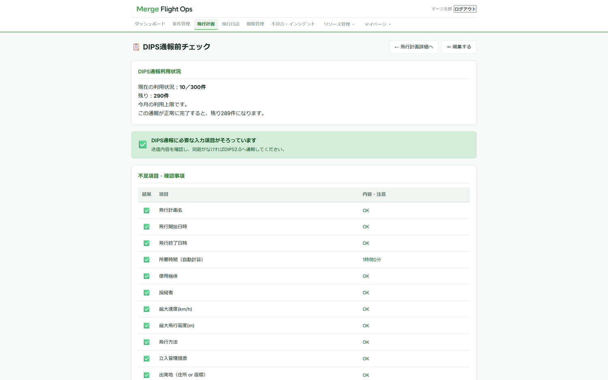The image size is (608, 380).
Task: Click the 飛行計画名 row label
Action: 171,210
